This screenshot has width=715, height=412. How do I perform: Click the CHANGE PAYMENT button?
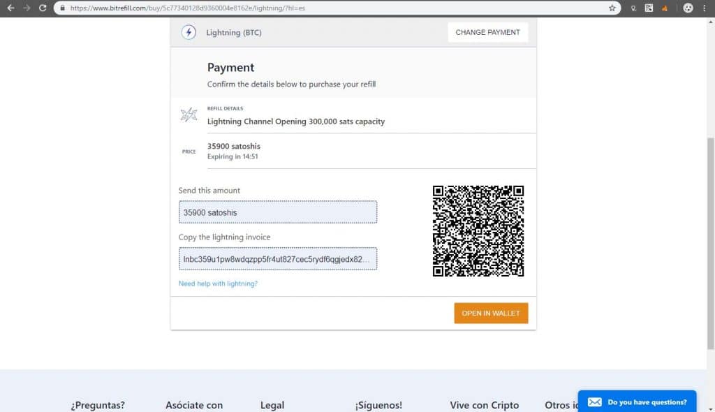coord(487,32)
